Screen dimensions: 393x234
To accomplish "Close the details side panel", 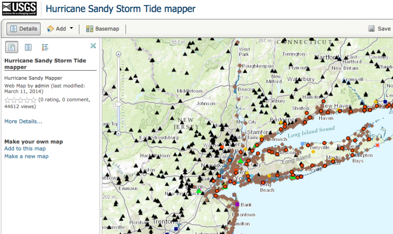I will point(93,46).
